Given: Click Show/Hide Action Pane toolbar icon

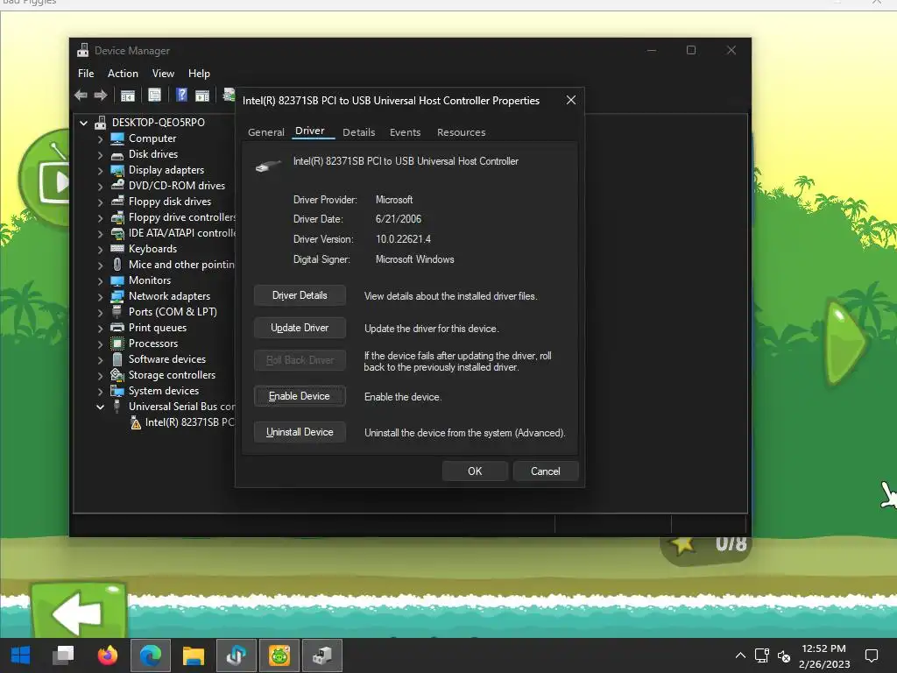Looking at the screenshot, I should [x=202, y=95].
